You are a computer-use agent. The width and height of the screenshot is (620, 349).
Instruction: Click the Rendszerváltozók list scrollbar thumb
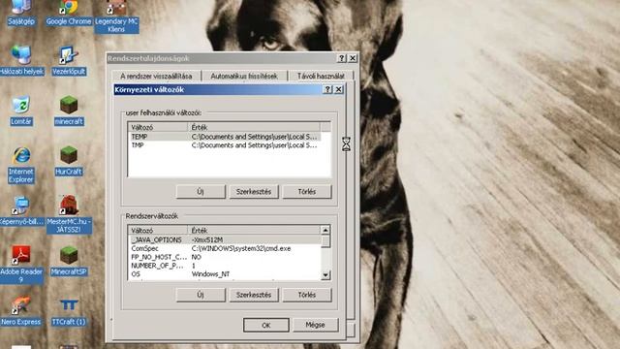pos(325,241)
